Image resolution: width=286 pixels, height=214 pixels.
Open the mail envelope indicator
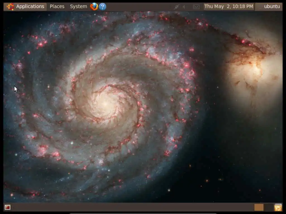pos(196,7)
